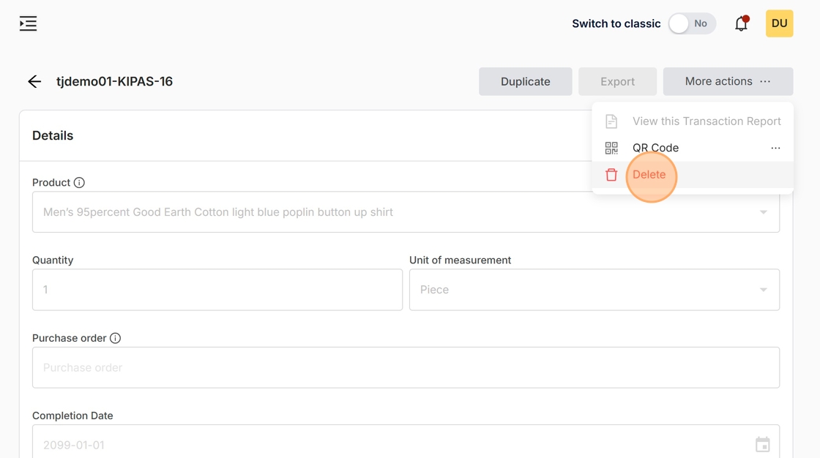Toggle the Switch to classic switch
Screen dimensions: 820x458
click(691, 23)
